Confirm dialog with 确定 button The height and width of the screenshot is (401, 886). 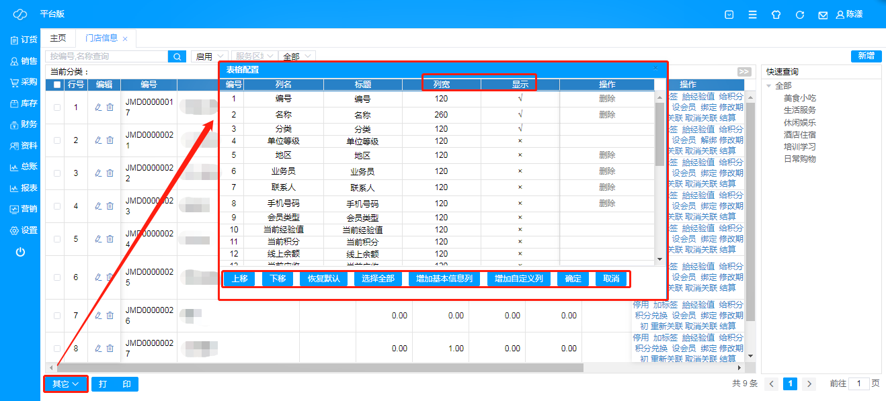573,279
